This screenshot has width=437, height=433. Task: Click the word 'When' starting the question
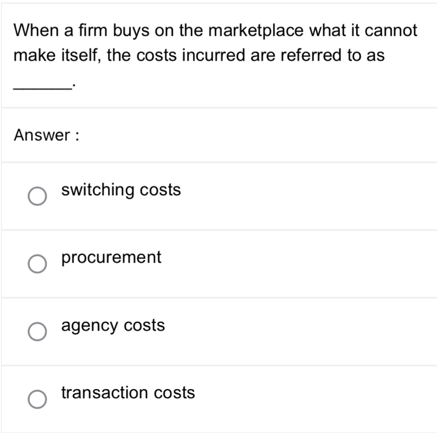(x=34, y=30)
